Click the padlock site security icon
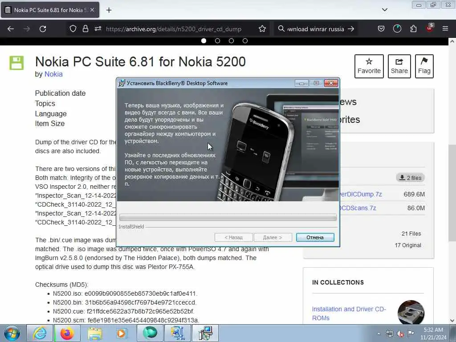Viewport: 456px width, 342px height. (85, 29)
